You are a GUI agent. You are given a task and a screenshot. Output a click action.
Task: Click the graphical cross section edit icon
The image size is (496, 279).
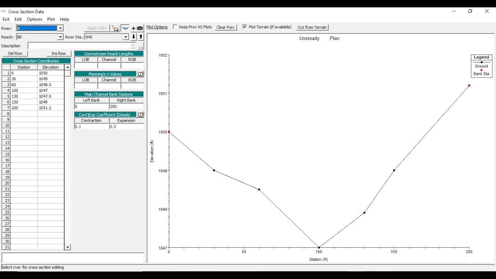(x=115, y=28)
